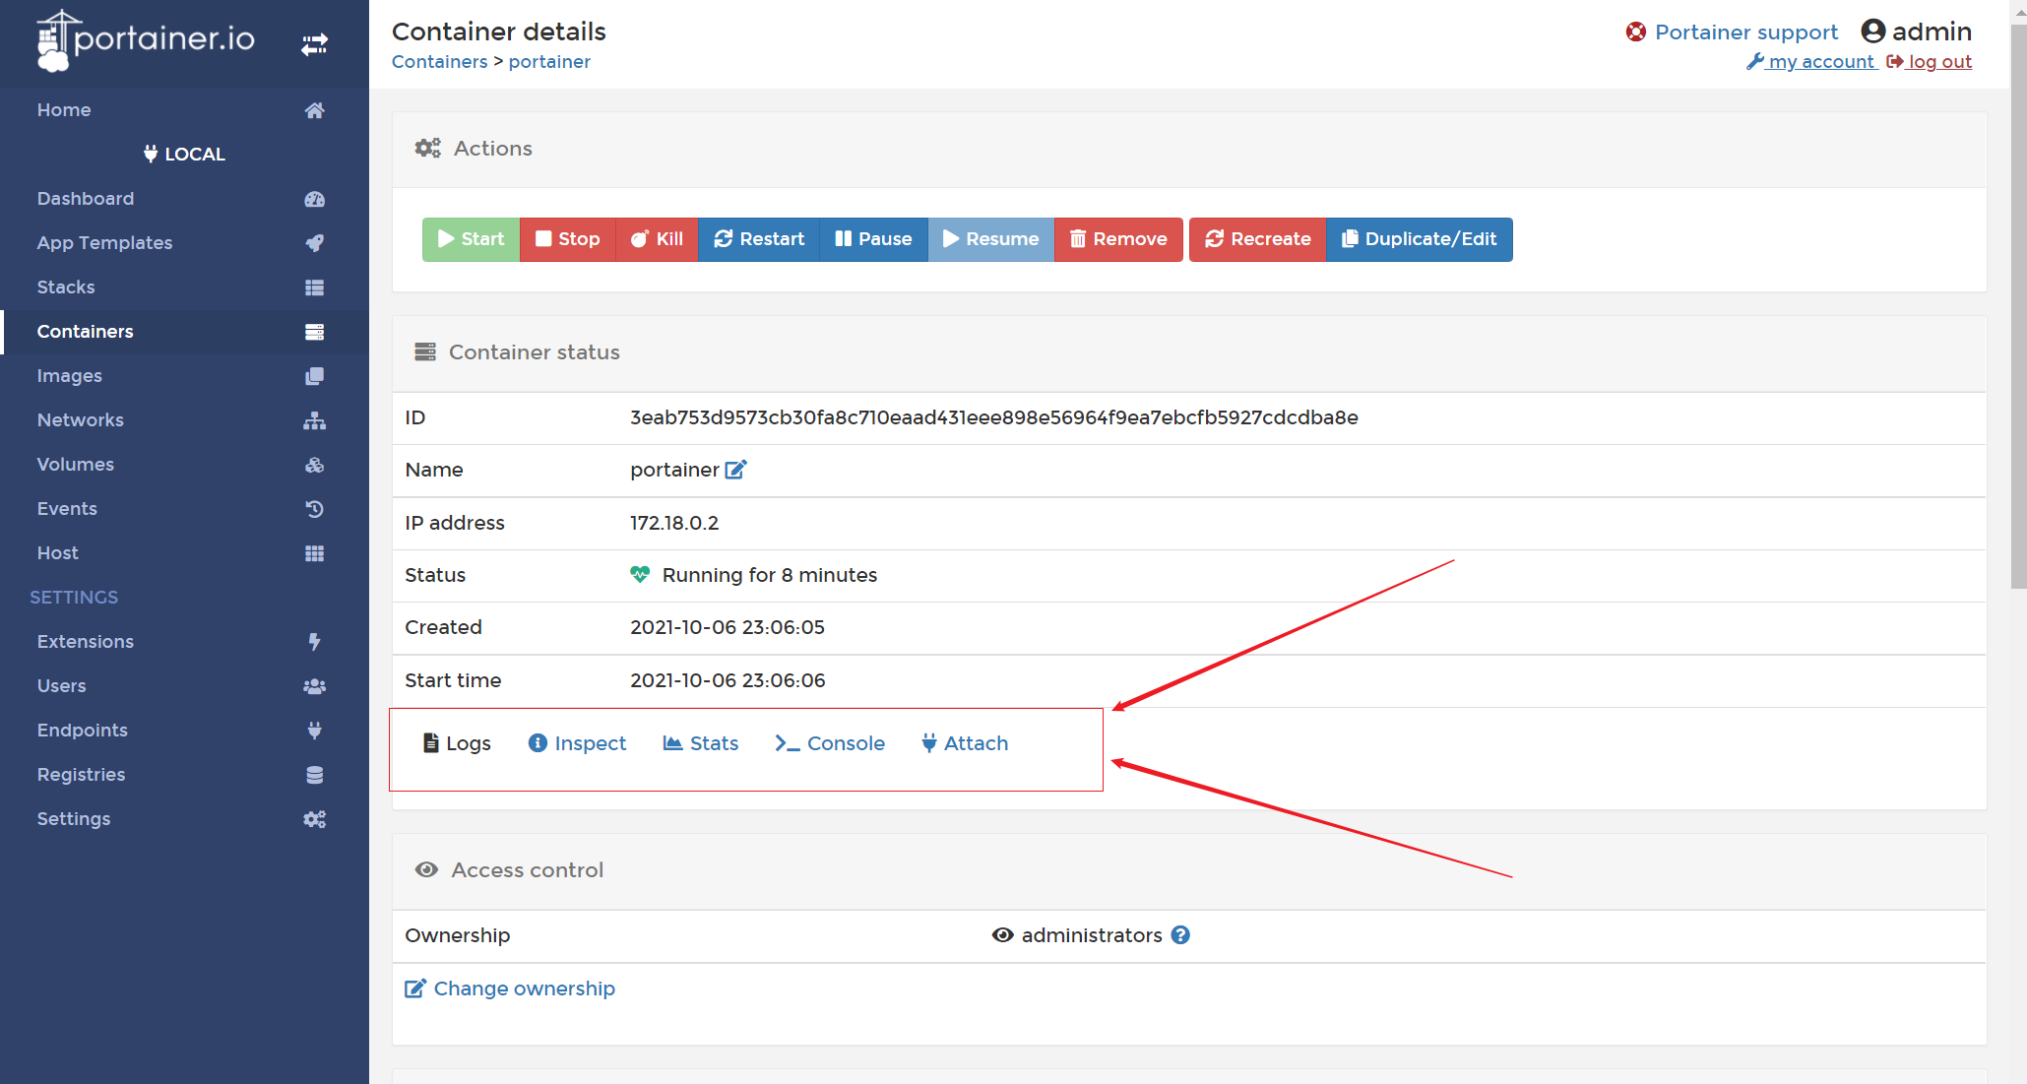Viewport: 2027px width, 1084px height.
Task: Open the container Logs link
Action: click(457, 743)
